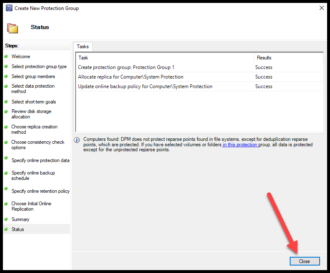330x273 pixels.
Task: Click green dot beside Summary step
Action: click(x=6, y=219)
